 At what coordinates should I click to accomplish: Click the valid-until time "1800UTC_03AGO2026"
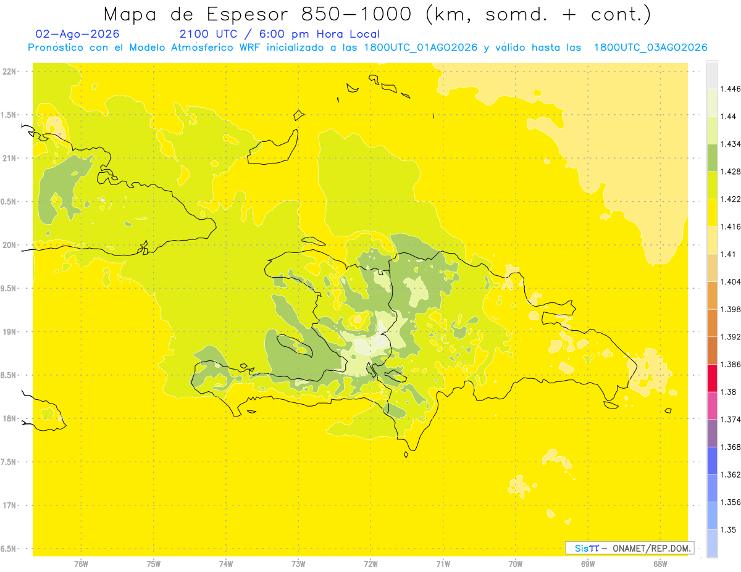pos(650,48)
